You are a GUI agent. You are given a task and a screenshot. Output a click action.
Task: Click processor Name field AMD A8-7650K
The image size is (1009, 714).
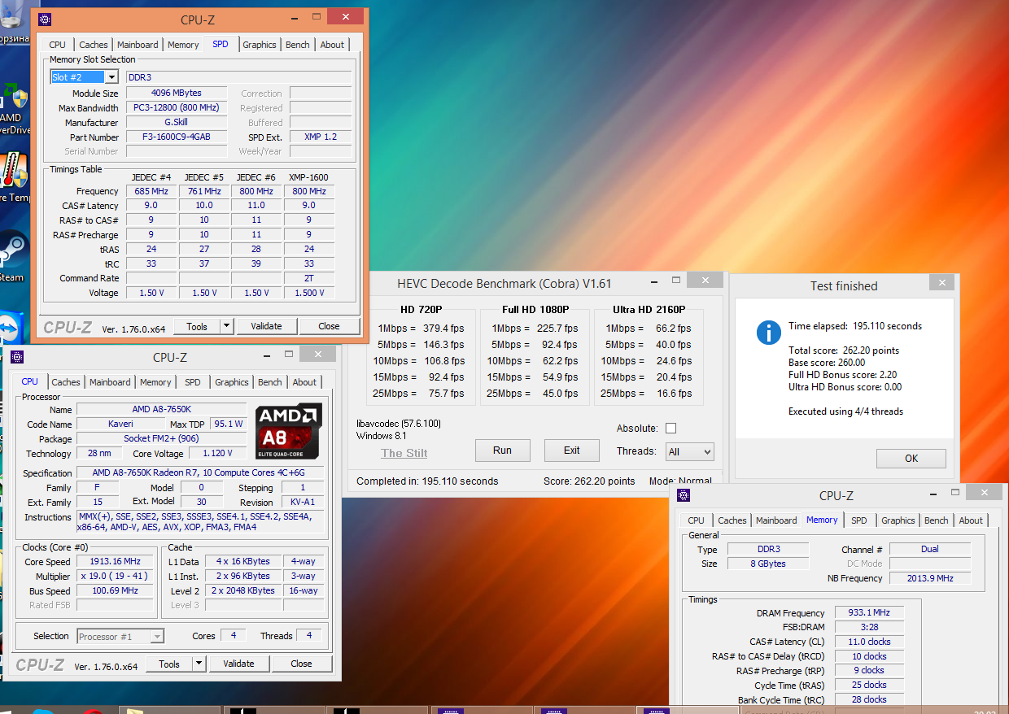coord(161,410)
